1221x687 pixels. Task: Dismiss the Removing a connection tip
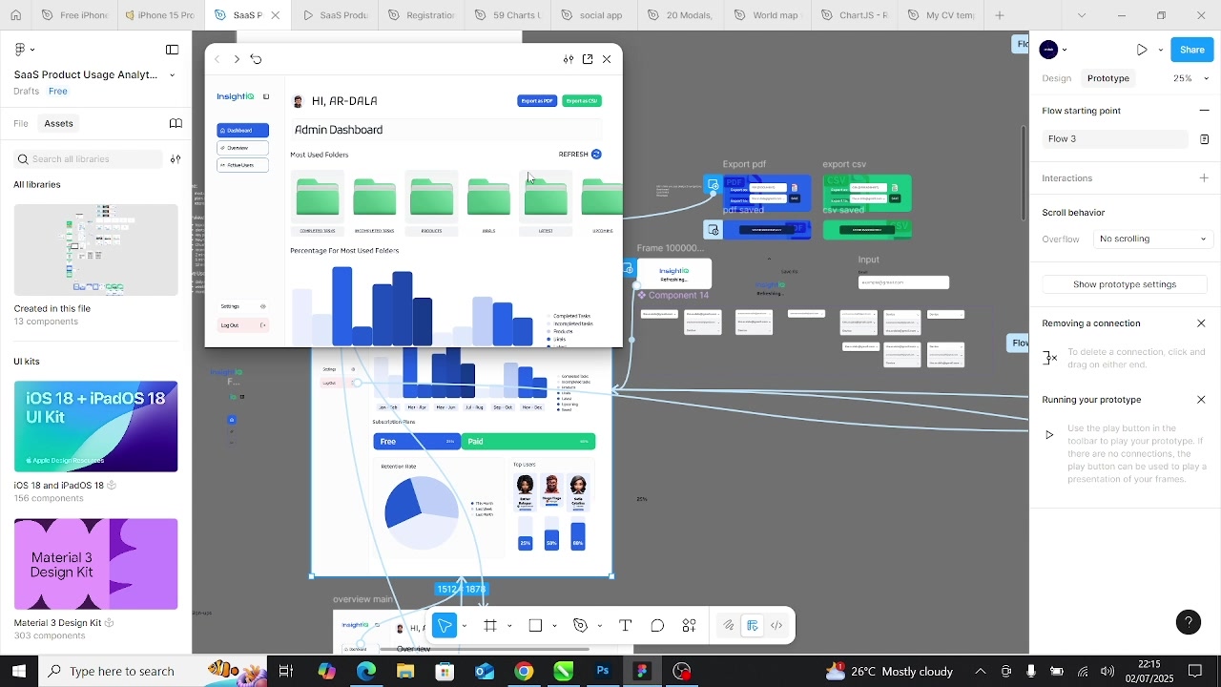click(x=1201, y=323)
